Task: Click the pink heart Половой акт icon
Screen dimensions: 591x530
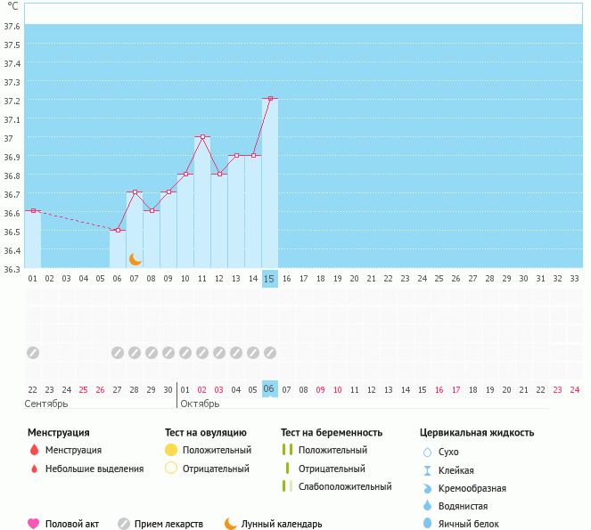Action: coord(34,524)
